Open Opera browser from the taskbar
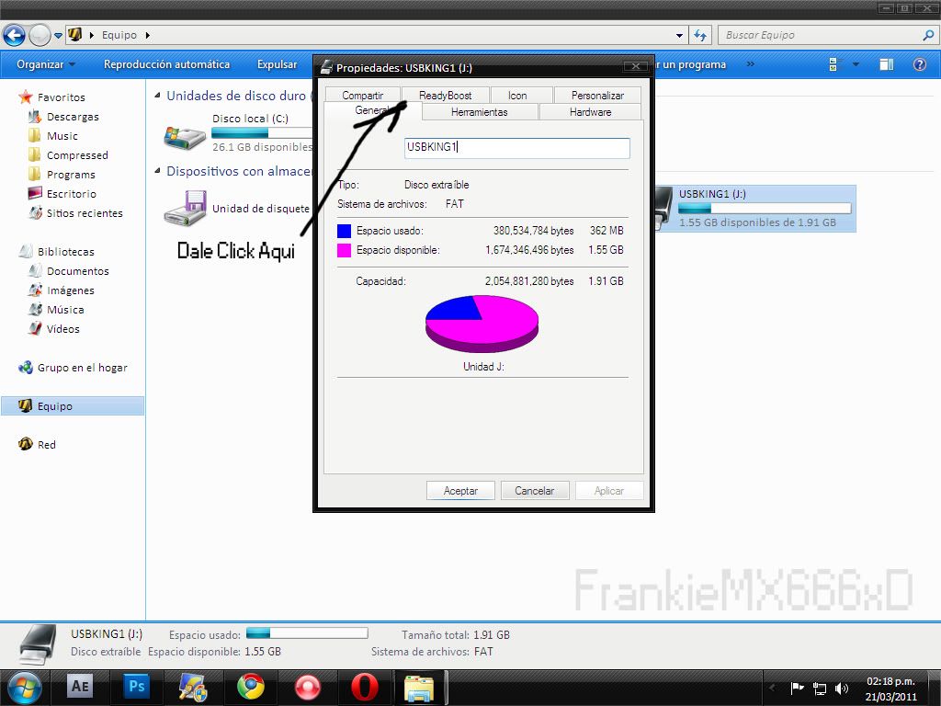This screenshot has width=941, height=706. (364, 687)
